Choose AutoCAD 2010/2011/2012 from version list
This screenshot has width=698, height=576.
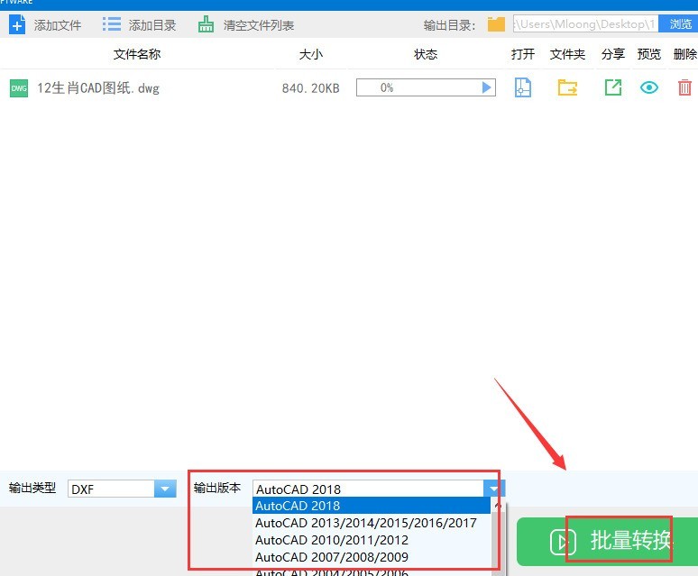pyautogui.click(x=332, y=540)
